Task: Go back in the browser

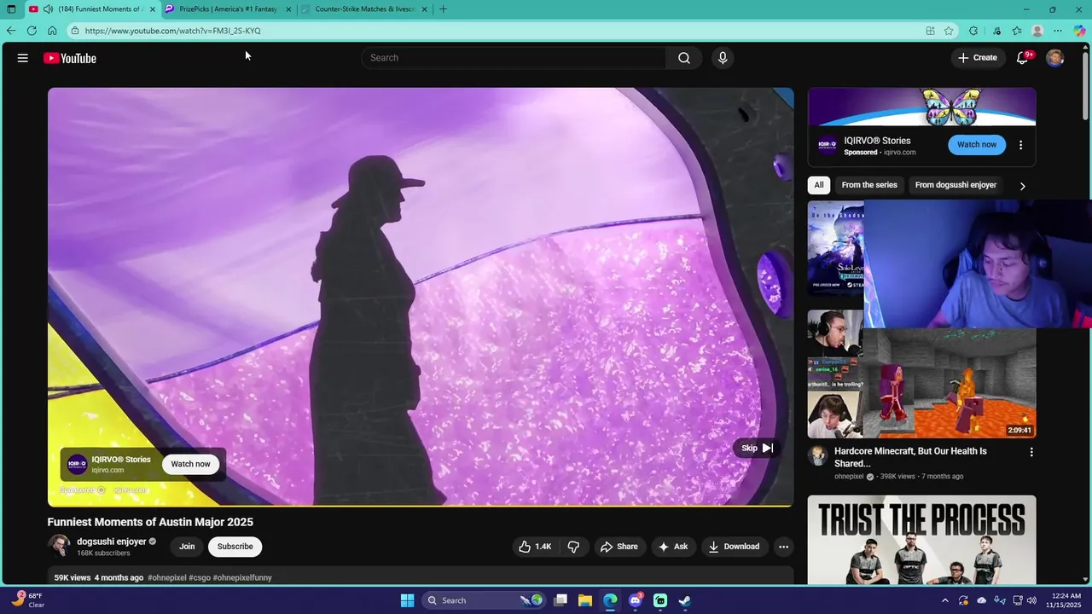Action: 11,31
